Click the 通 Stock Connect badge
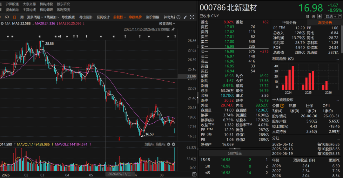343x178 pixels. click(x=313, y=17)
